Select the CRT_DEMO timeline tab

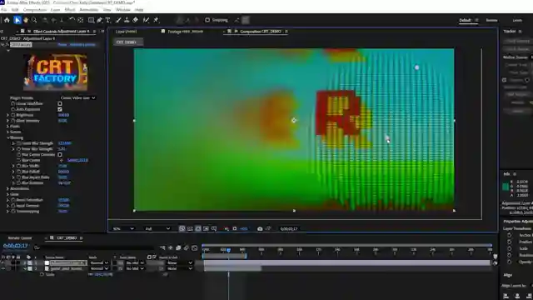(67, 238)
